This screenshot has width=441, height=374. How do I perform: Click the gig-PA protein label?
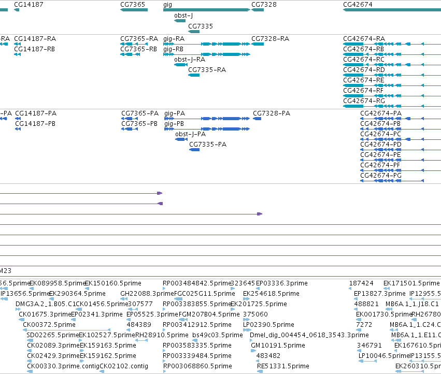coord(175,113)
